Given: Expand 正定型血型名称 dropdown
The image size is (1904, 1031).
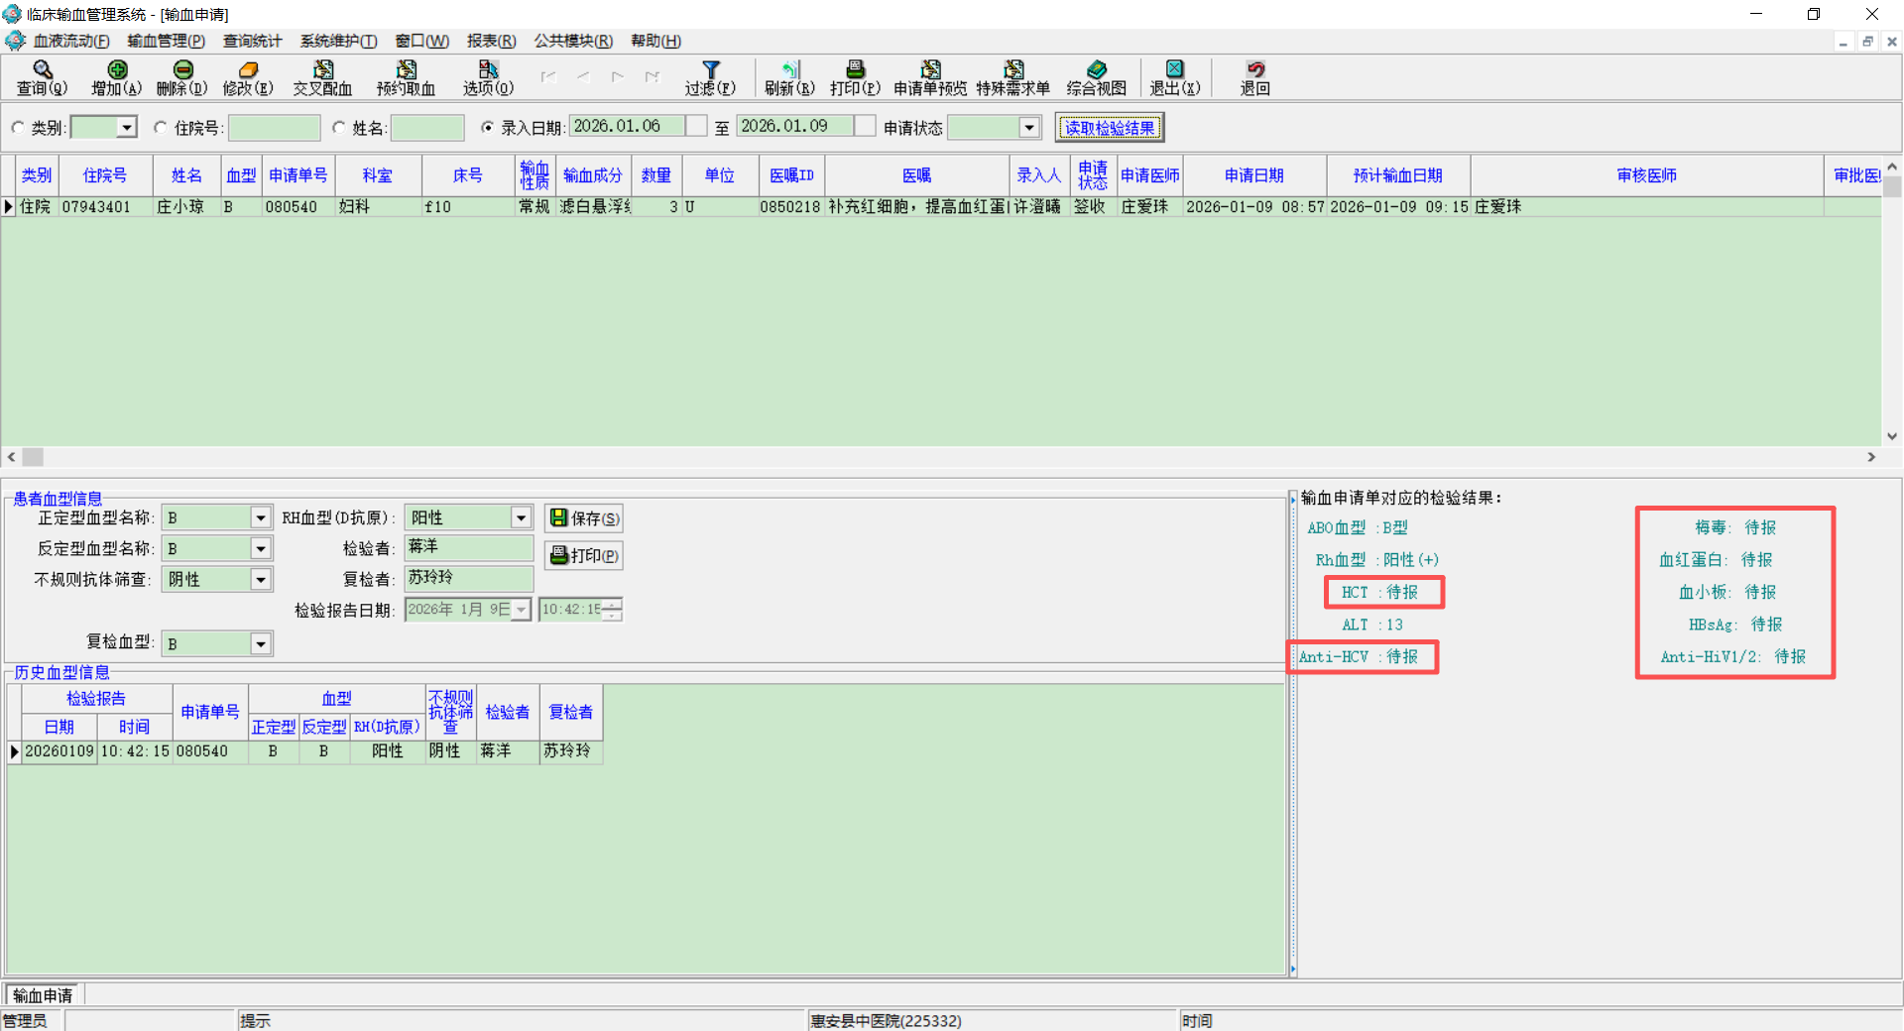Looking at the screenshot, I should [261, 517].
